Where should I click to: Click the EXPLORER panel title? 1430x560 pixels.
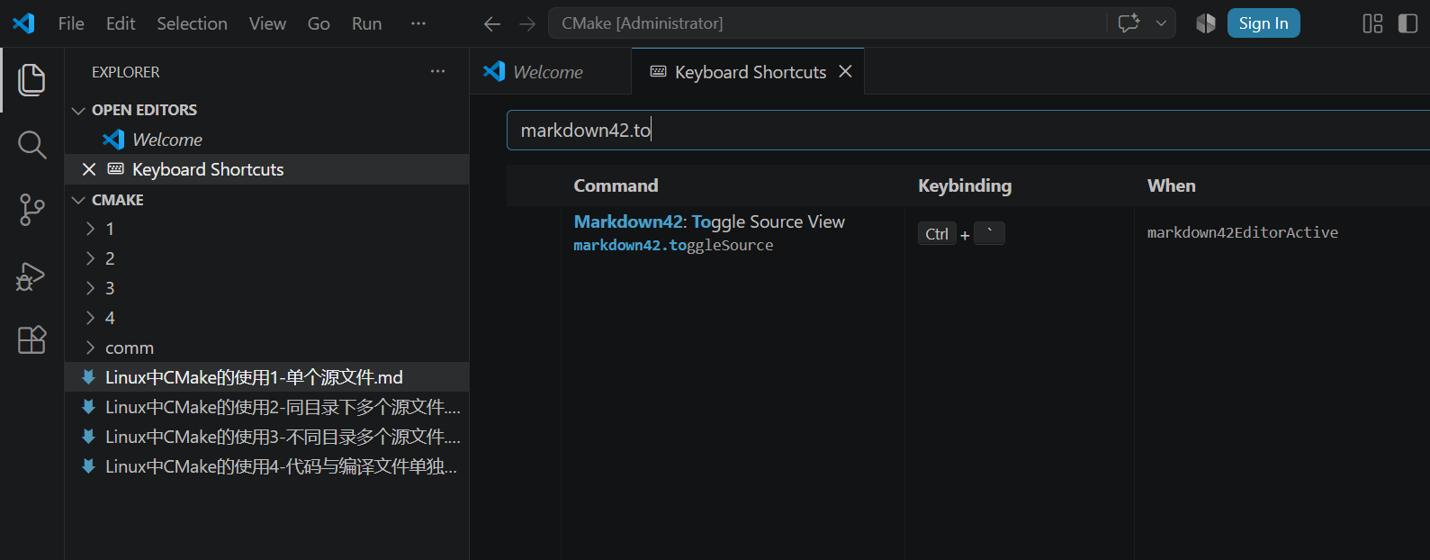pyautogui.click(x=126, y=72)
